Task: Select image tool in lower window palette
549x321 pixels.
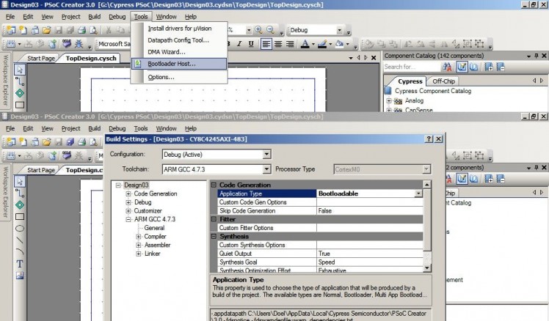Action: pos(20,276)
